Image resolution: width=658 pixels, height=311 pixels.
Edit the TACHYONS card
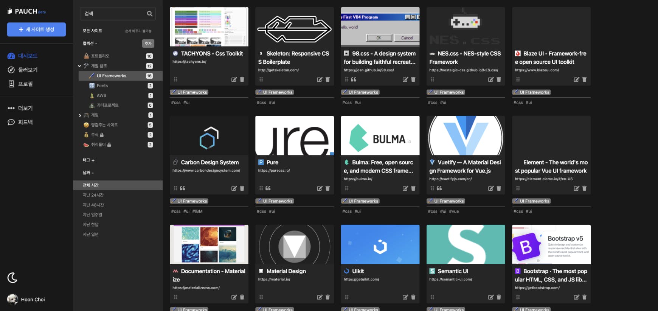tap(234, 79)
